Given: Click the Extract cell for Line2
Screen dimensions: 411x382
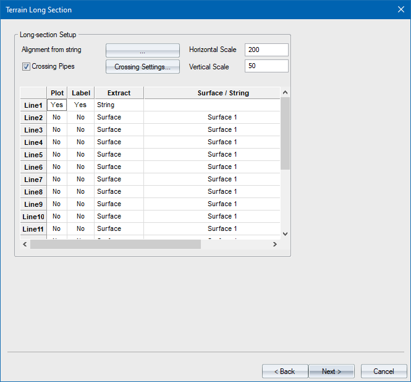Looking at the screenshot, I should point(119,118).
